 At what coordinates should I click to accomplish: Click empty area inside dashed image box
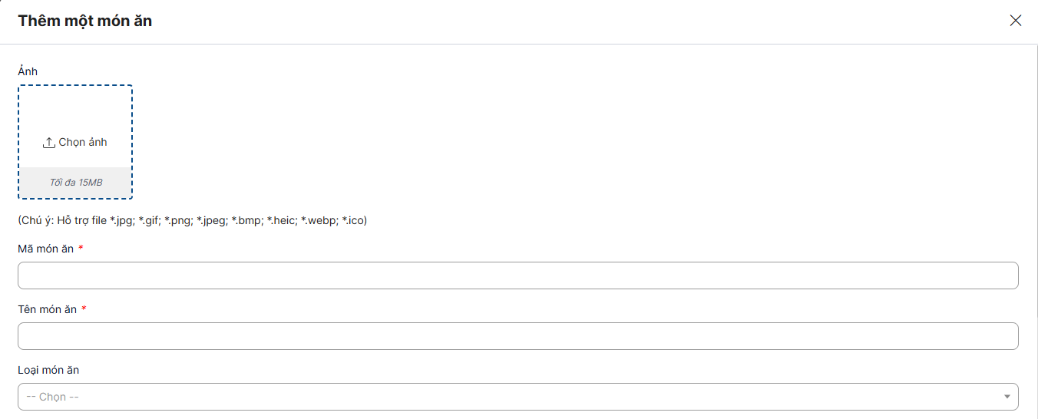pos(75,111)
